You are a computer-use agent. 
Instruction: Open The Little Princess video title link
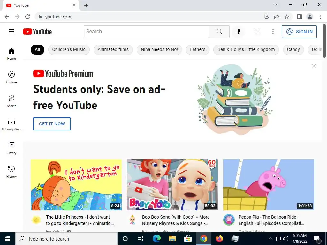[x=80, y=220]
